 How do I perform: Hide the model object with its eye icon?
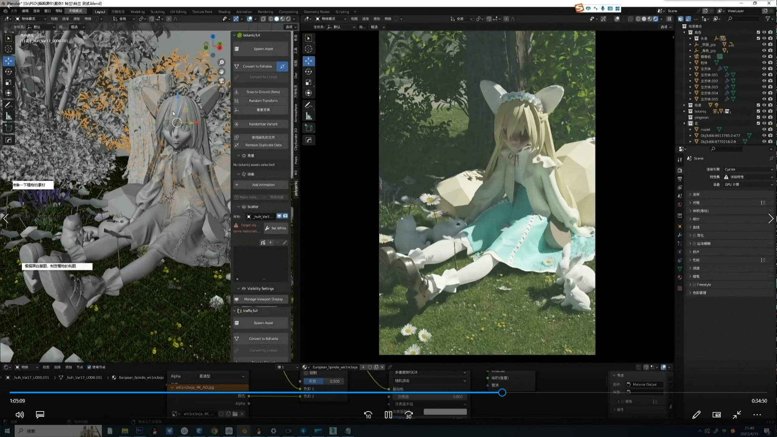(764, 129)
